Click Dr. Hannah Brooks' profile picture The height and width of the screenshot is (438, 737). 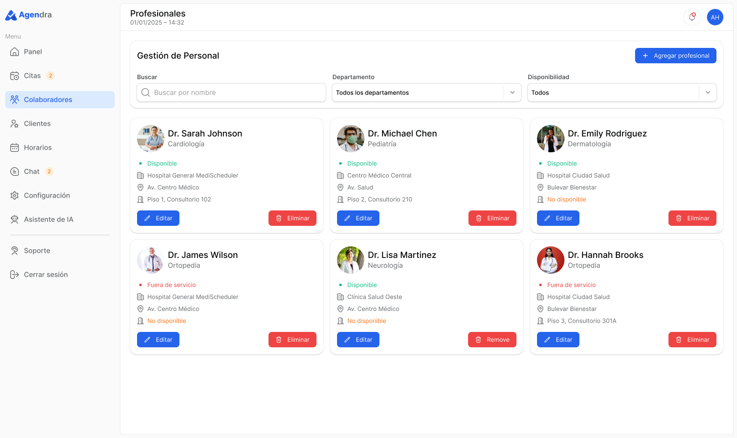(x=551, y=260)
